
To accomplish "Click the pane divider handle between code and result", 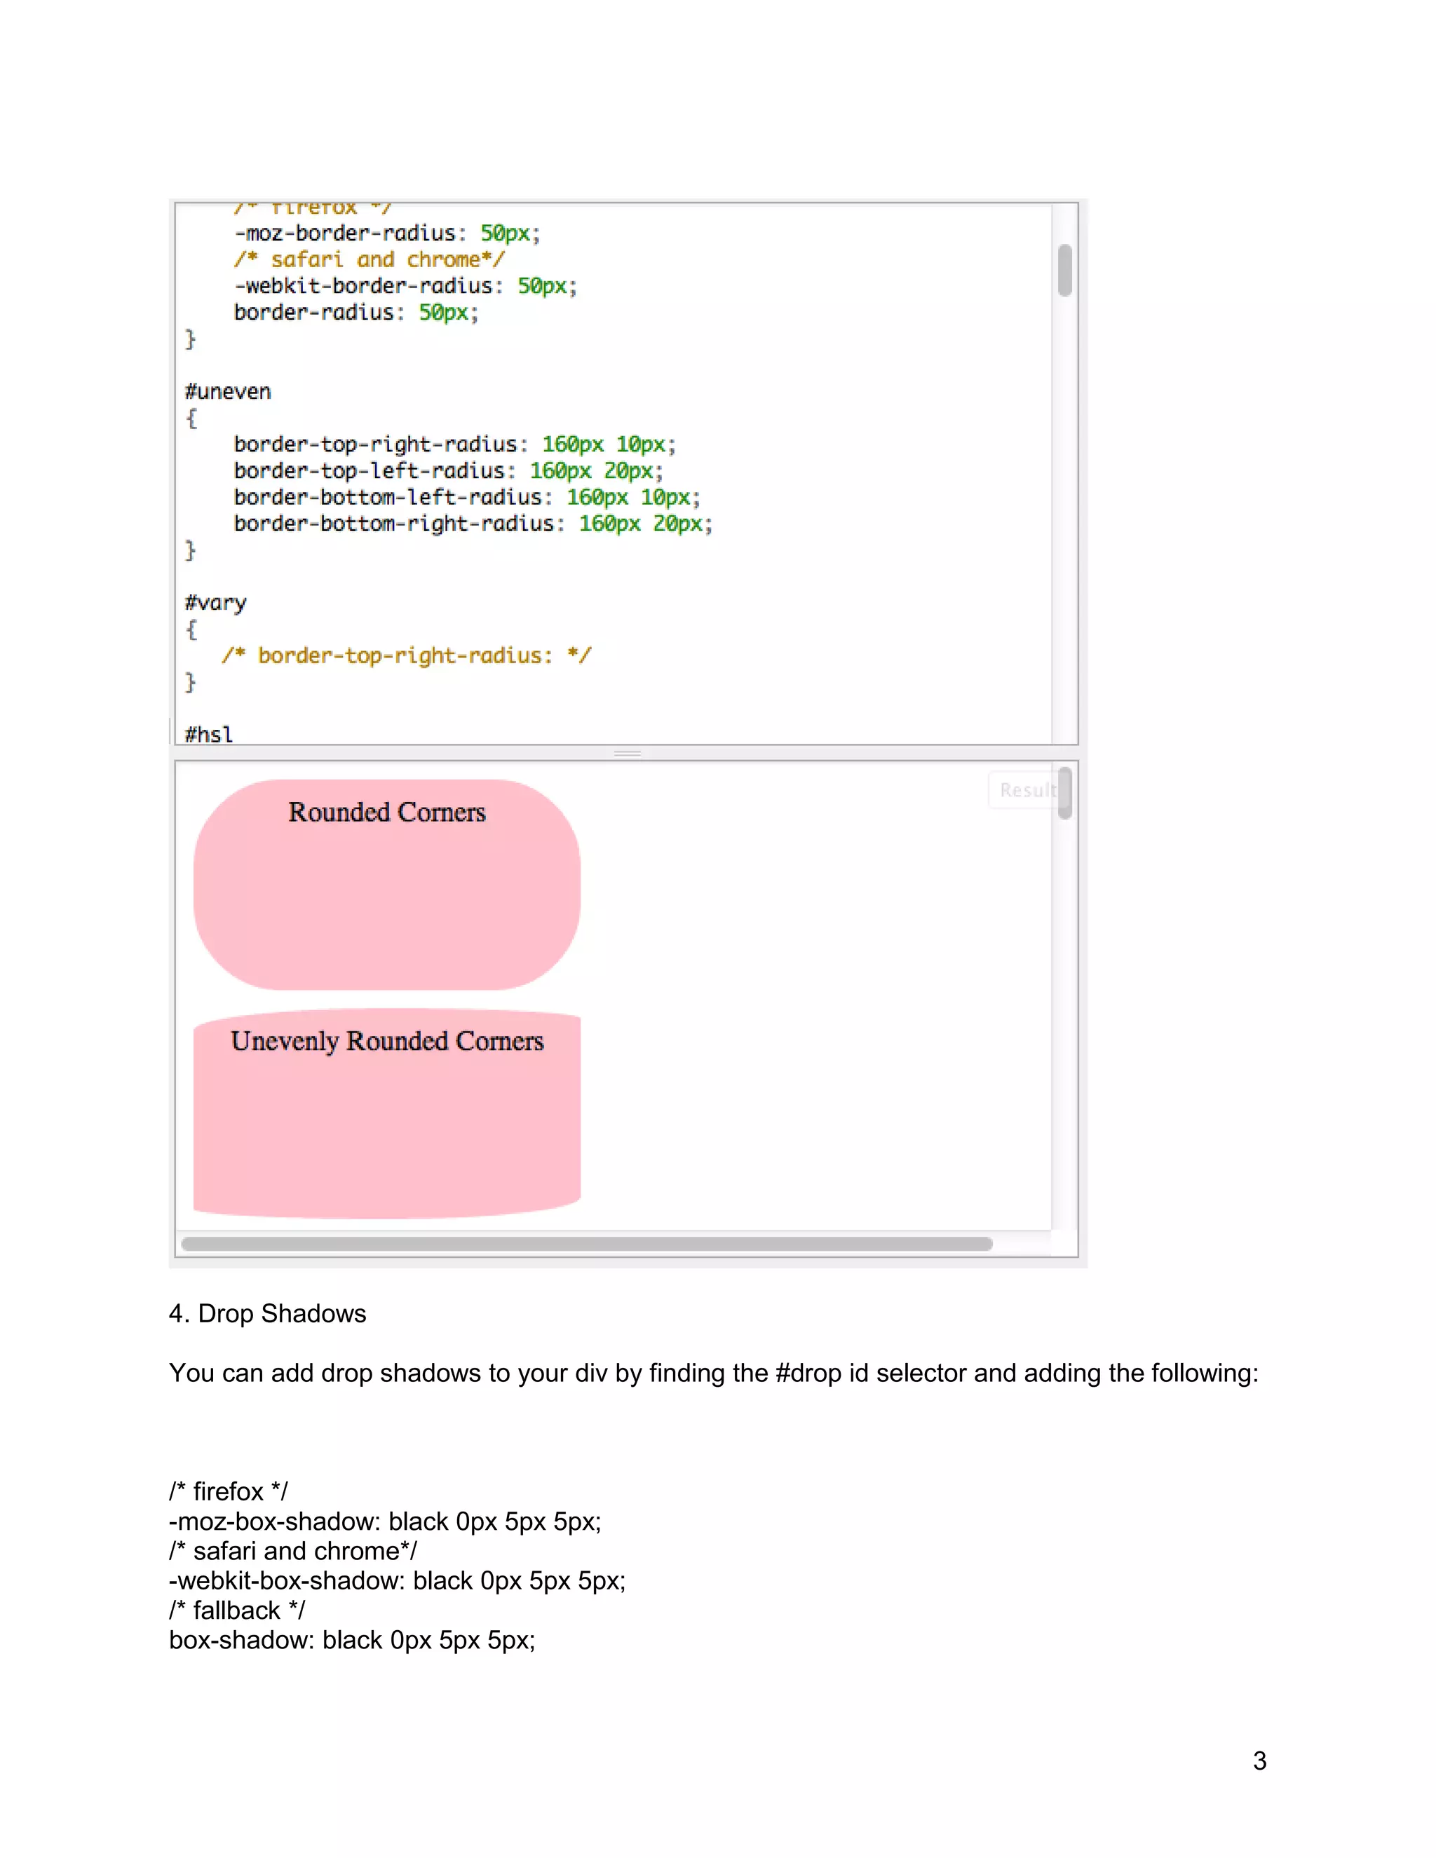I will [x=628, y=754].
